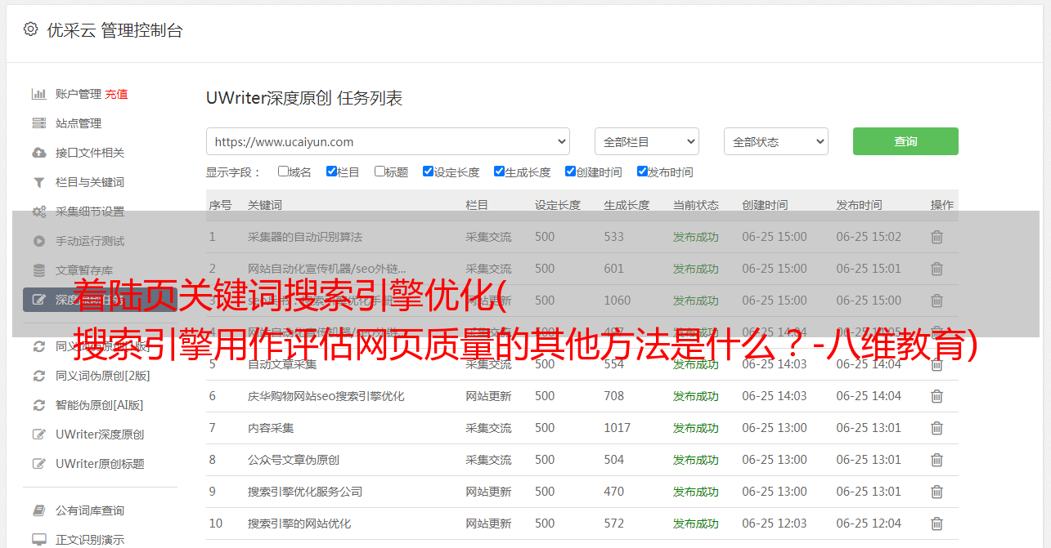Open the site URL dropdown https://www.ucaiyun.com
This screenshot has width=1051, height=548.
388,141
